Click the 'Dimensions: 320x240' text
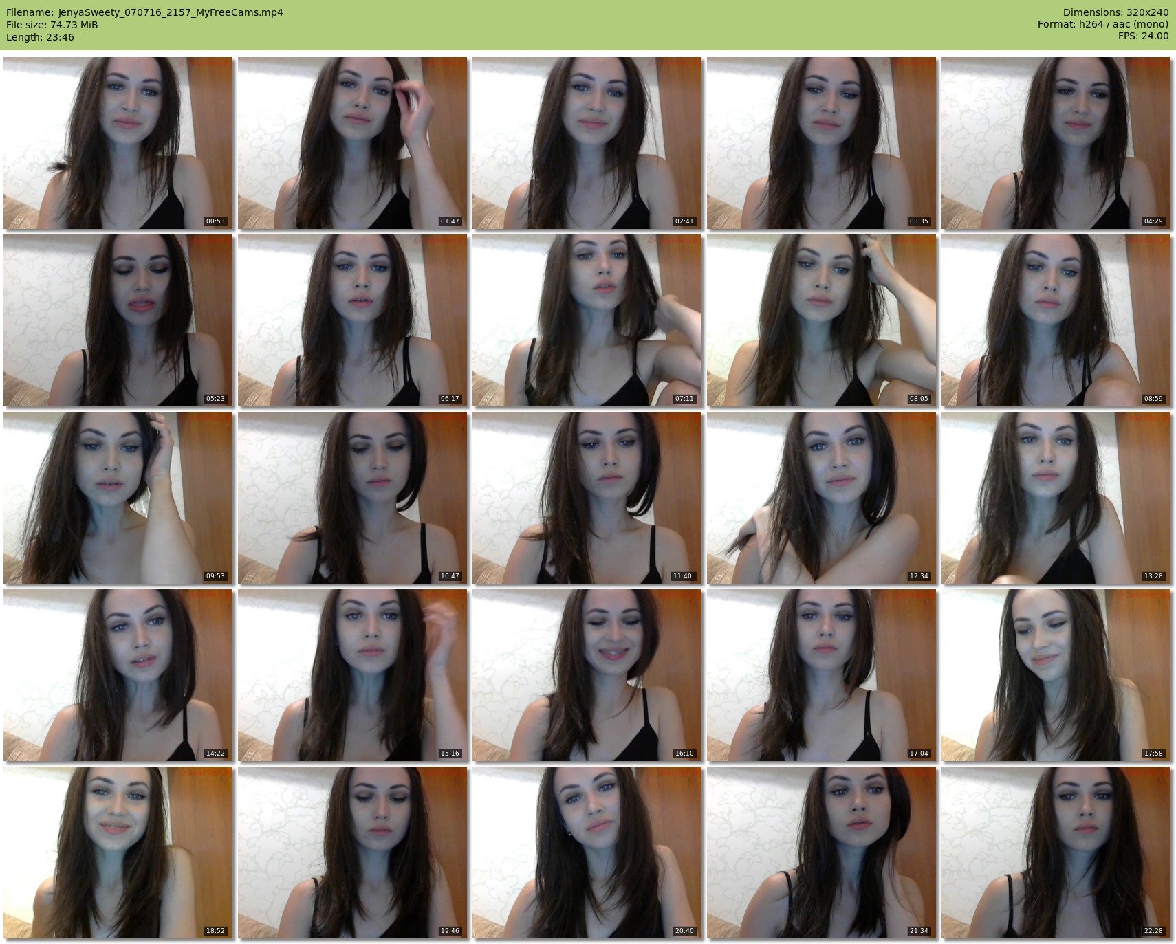 coord(1115,12)
